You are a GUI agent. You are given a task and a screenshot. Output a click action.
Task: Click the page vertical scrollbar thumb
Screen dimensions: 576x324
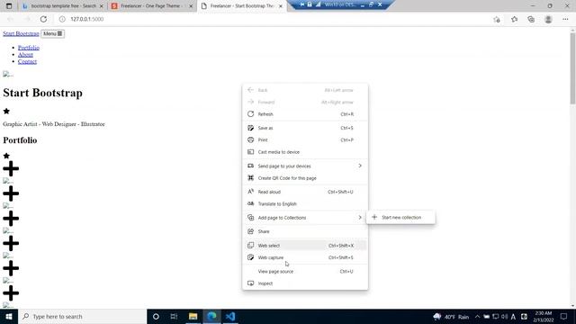[572, 68]
